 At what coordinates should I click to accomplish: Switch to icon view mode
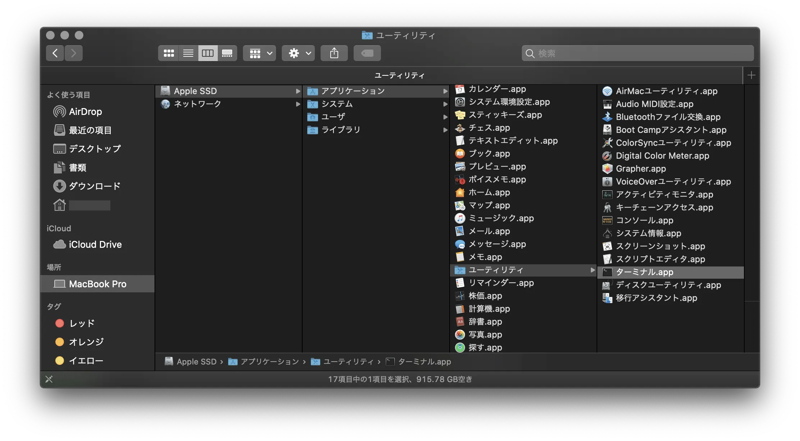click(x=169, y=54)
